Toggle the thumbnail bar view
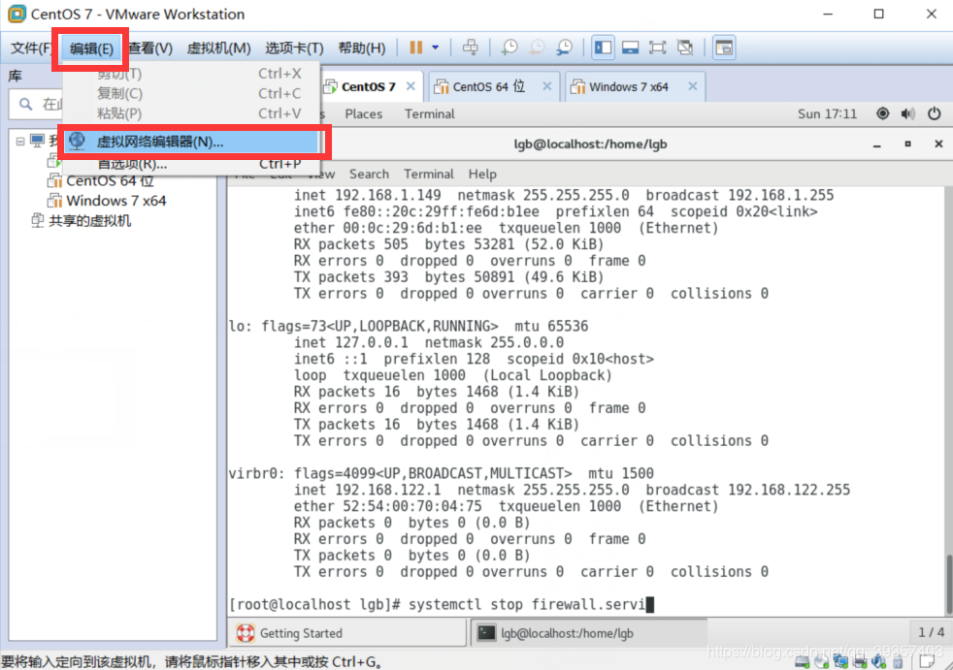953x670 pixels. [630, 48]
